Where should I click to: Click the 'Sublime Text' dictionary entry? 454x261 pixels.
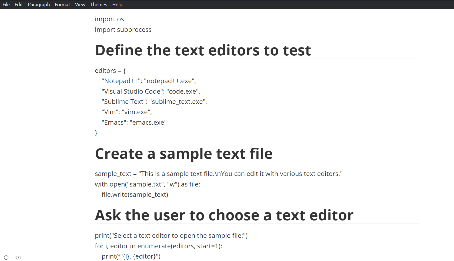coord(154,101)
